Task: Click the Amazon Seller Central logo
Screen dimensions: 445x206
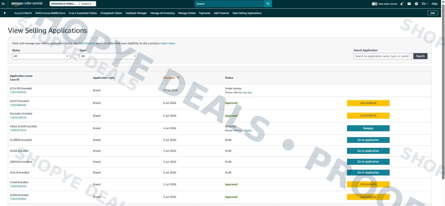Action: point(27,4)
